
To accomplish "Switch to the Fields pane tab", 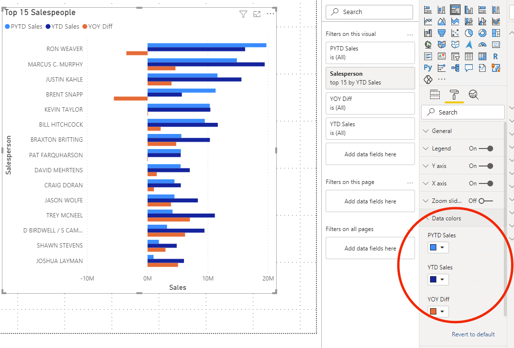I will (435, 95).
